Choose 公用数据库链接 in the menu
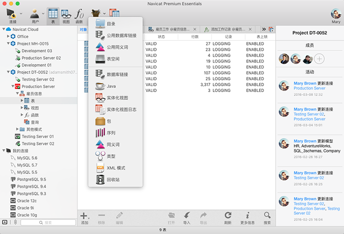 (x=115, y=35)
